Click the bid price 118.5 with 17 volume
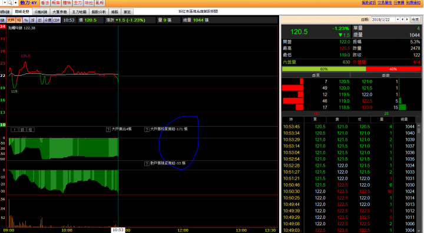This screenshot has width=424, height=233. [344, 107]
